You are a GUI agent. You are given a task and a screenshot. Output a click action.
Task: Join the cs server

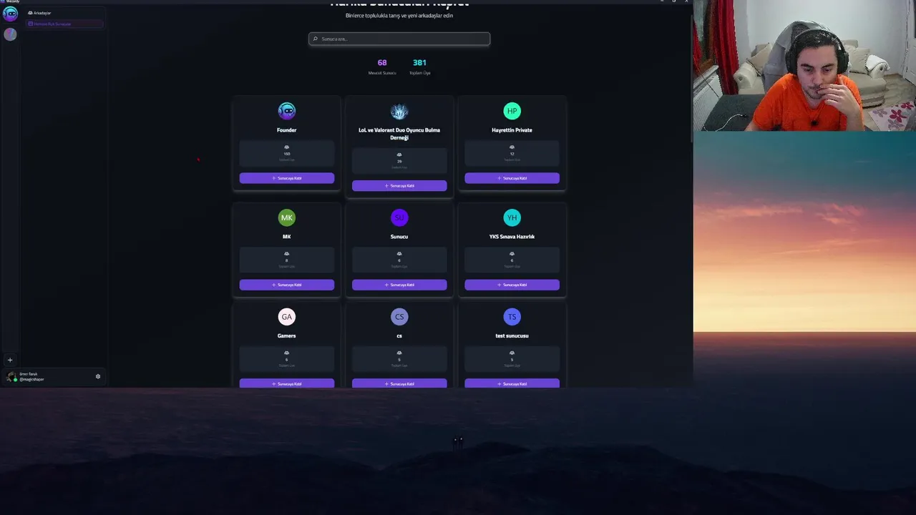pos(399,383)
